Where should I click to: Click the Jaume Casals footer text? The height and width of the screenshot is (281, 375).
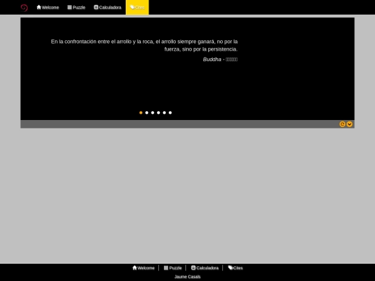[x=187, y=277]
